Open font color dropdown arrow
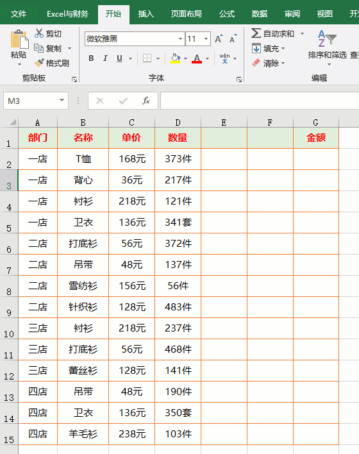The width and height of the screenshot is (359, 454). 207,58
